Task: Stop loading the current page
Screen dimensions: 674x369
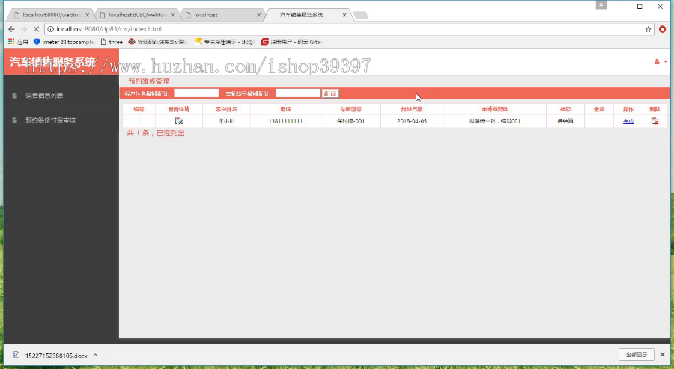Action: [36, 29]
